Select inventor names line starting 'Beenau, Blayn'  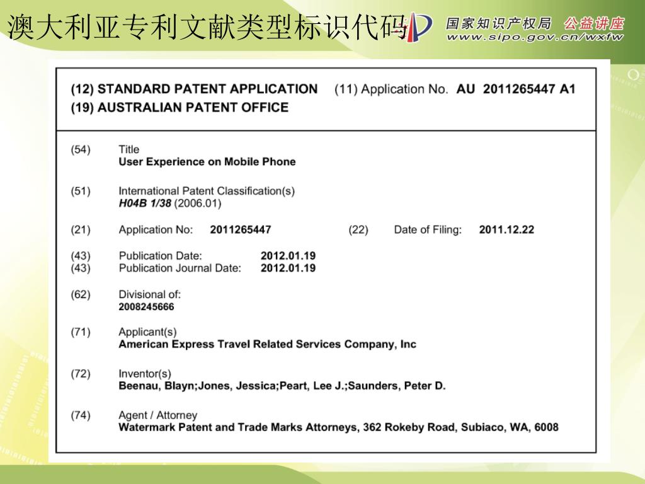coord(282,386)
